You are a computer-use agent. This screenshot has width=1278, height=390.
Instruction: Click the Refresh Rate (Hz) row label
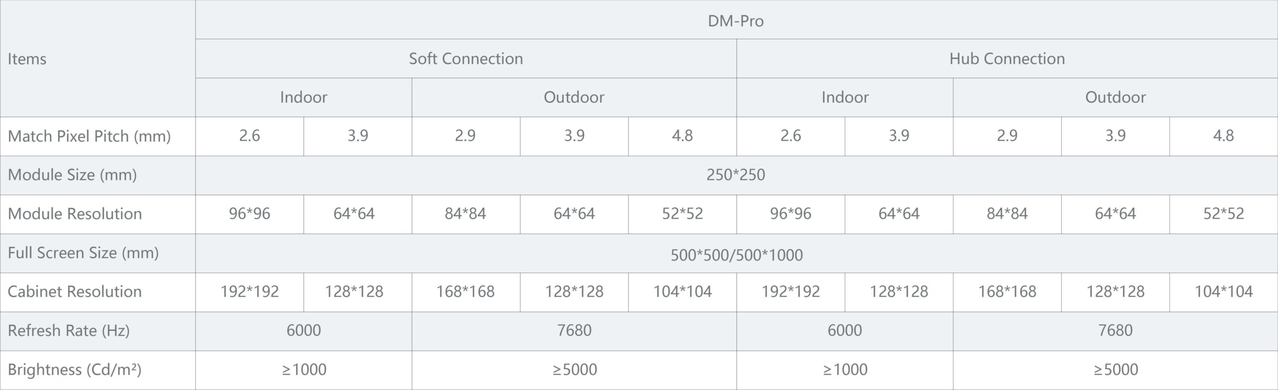click(69, 331)
